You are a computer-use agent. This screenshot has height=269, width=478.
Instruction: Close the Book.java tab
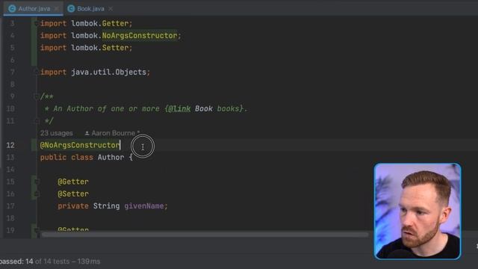tap(111, 8)
